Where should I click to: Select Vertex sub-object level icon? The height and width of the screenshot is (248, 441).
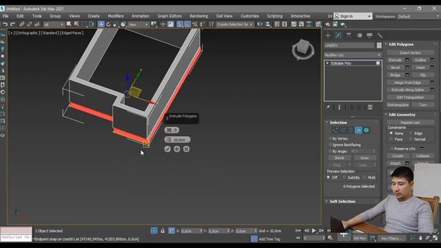click(335, 130)
